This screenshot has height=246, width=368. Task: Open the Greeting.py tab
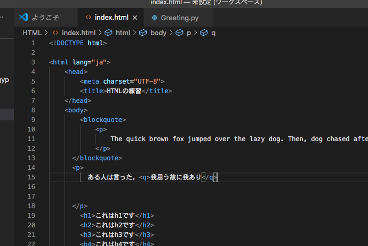point(178,18)
